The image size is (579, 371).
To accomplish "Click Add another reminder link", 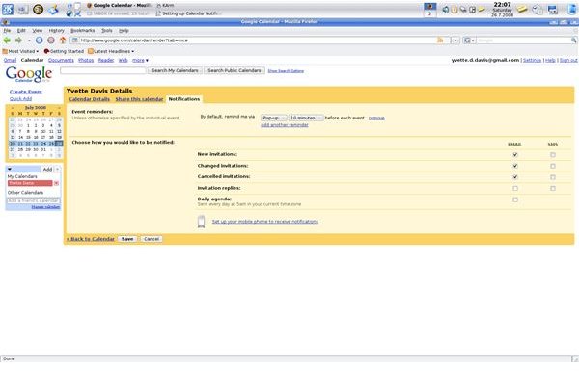I will coord(285,125).
